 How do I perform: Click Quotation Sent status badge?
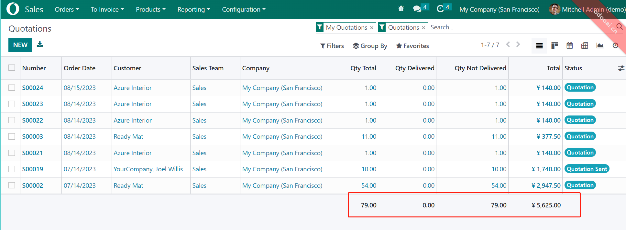(587, 169)
